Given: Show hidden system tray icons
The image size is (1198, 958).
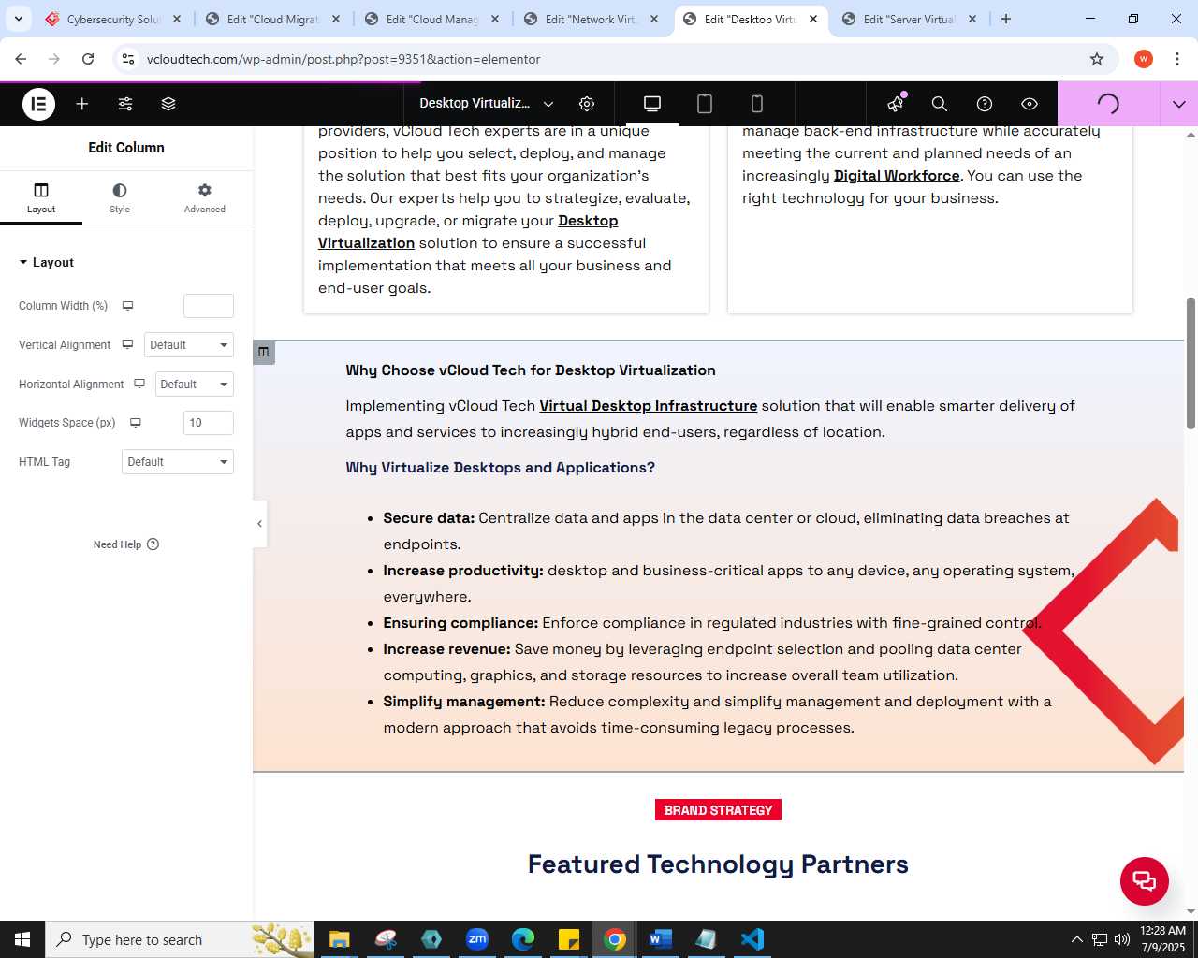Looking at the screenshot, I should pyautogui.click(x=1076, y=939).
